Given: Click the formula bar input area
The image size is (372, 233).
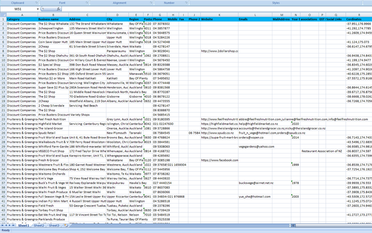Looking at the screenshot, I should (217, 9).
